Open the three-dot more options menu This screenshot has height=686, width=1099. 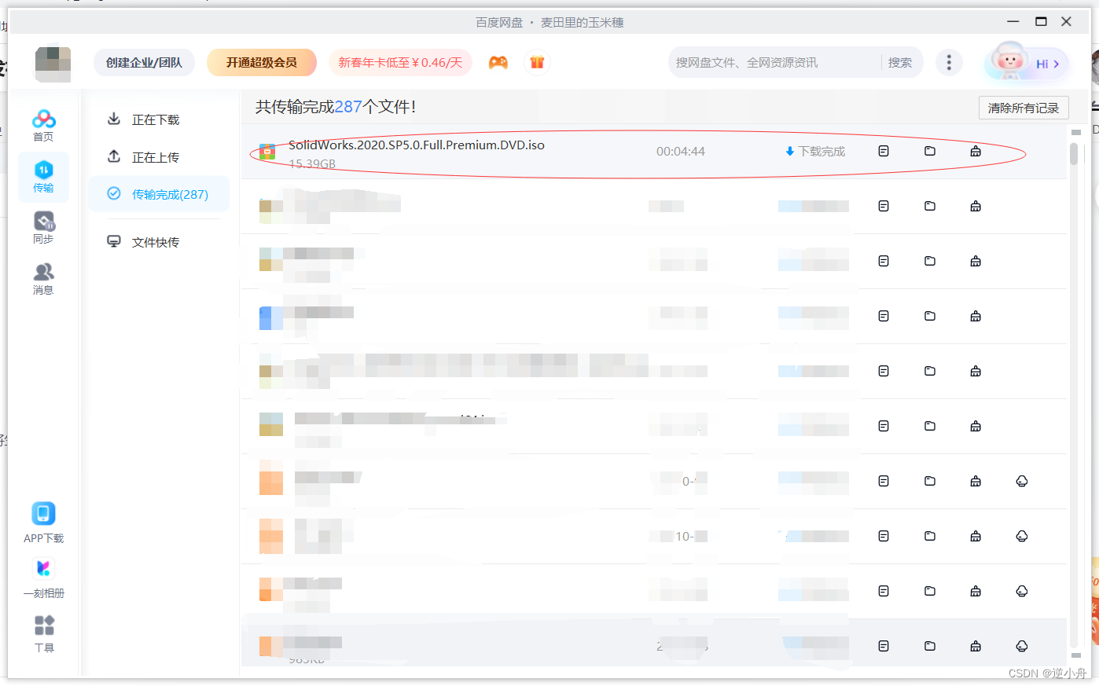949,63
